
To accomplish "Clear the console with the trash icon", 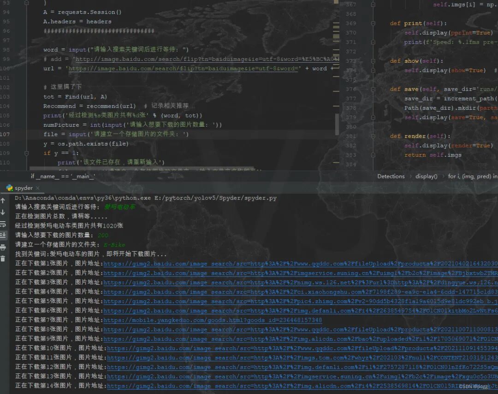I will point(3,259).
